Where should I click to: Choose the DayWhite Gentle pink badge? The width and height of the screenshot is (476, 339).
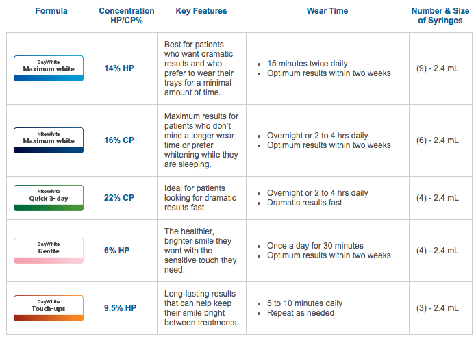point(49,251)
